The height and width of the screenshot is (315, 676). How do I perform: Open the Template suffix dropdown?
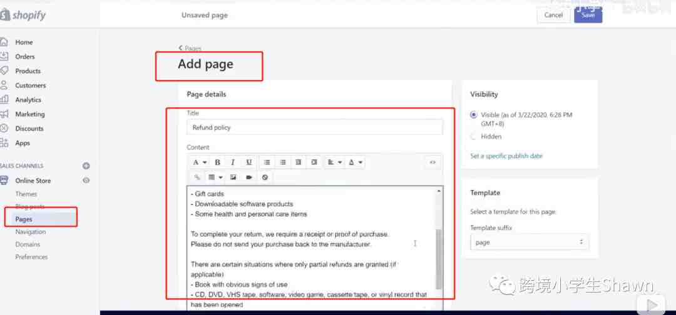click(x=529, y=242)
